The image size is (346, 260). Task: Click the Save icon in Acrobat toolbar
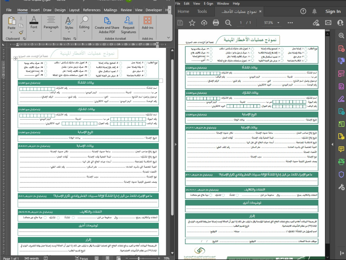click(x=180, y=23)
